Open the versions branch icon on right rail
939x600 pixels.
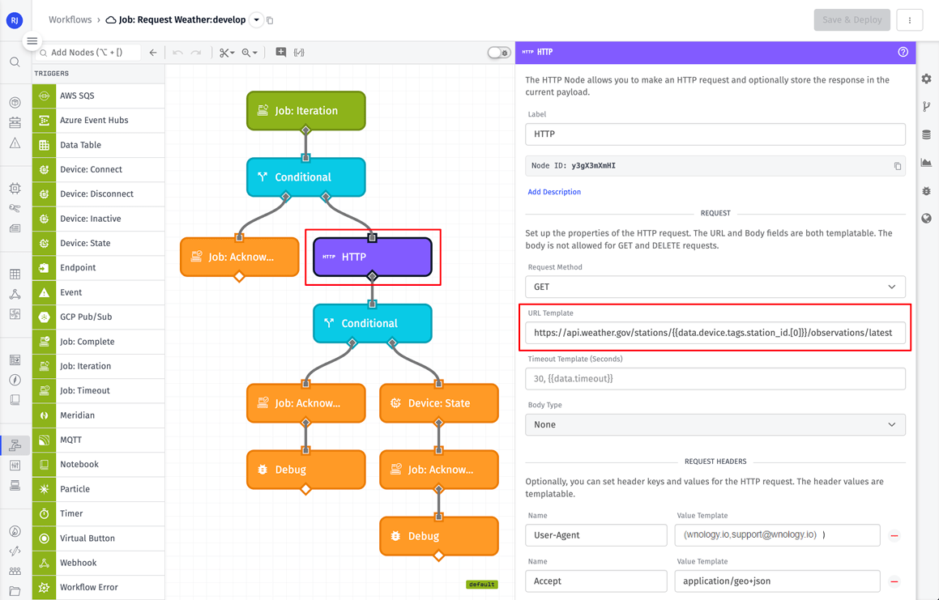point(926,107)
